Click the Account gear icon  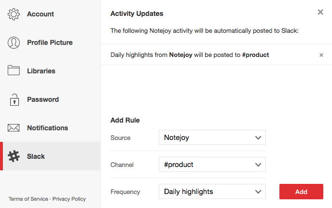pyautogui.click(x=14, y=14)
